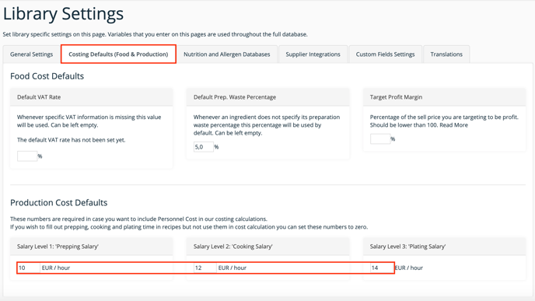Select "Salary Level 3: 'Plating Salary'" header

pos(444,247)
